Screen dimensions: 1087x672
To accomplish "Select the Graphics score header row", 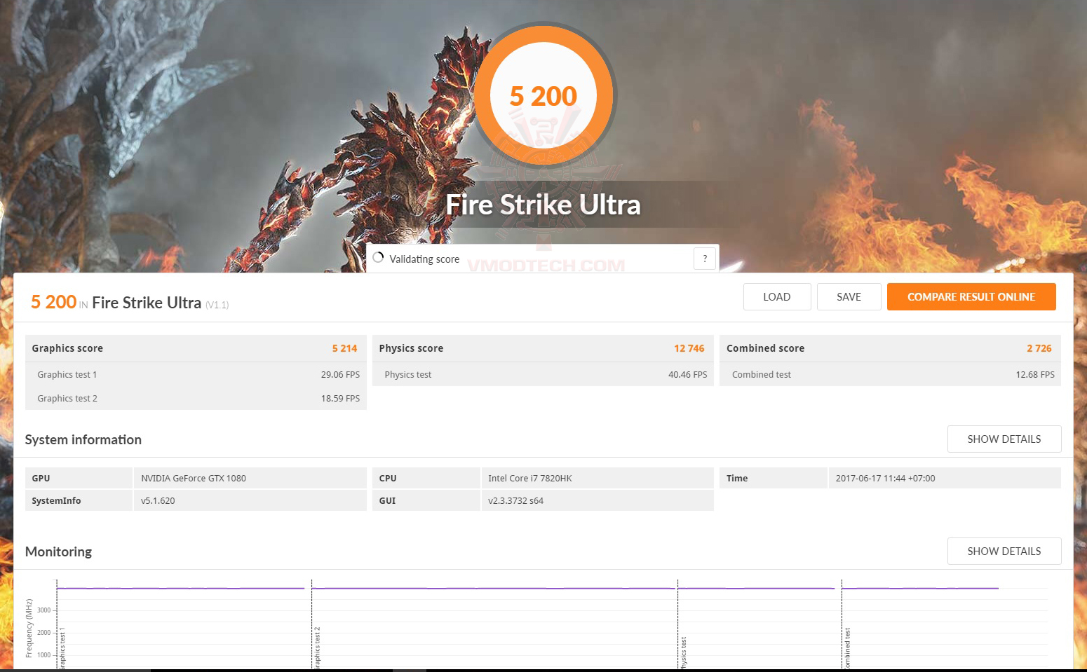I will (195, 348).
